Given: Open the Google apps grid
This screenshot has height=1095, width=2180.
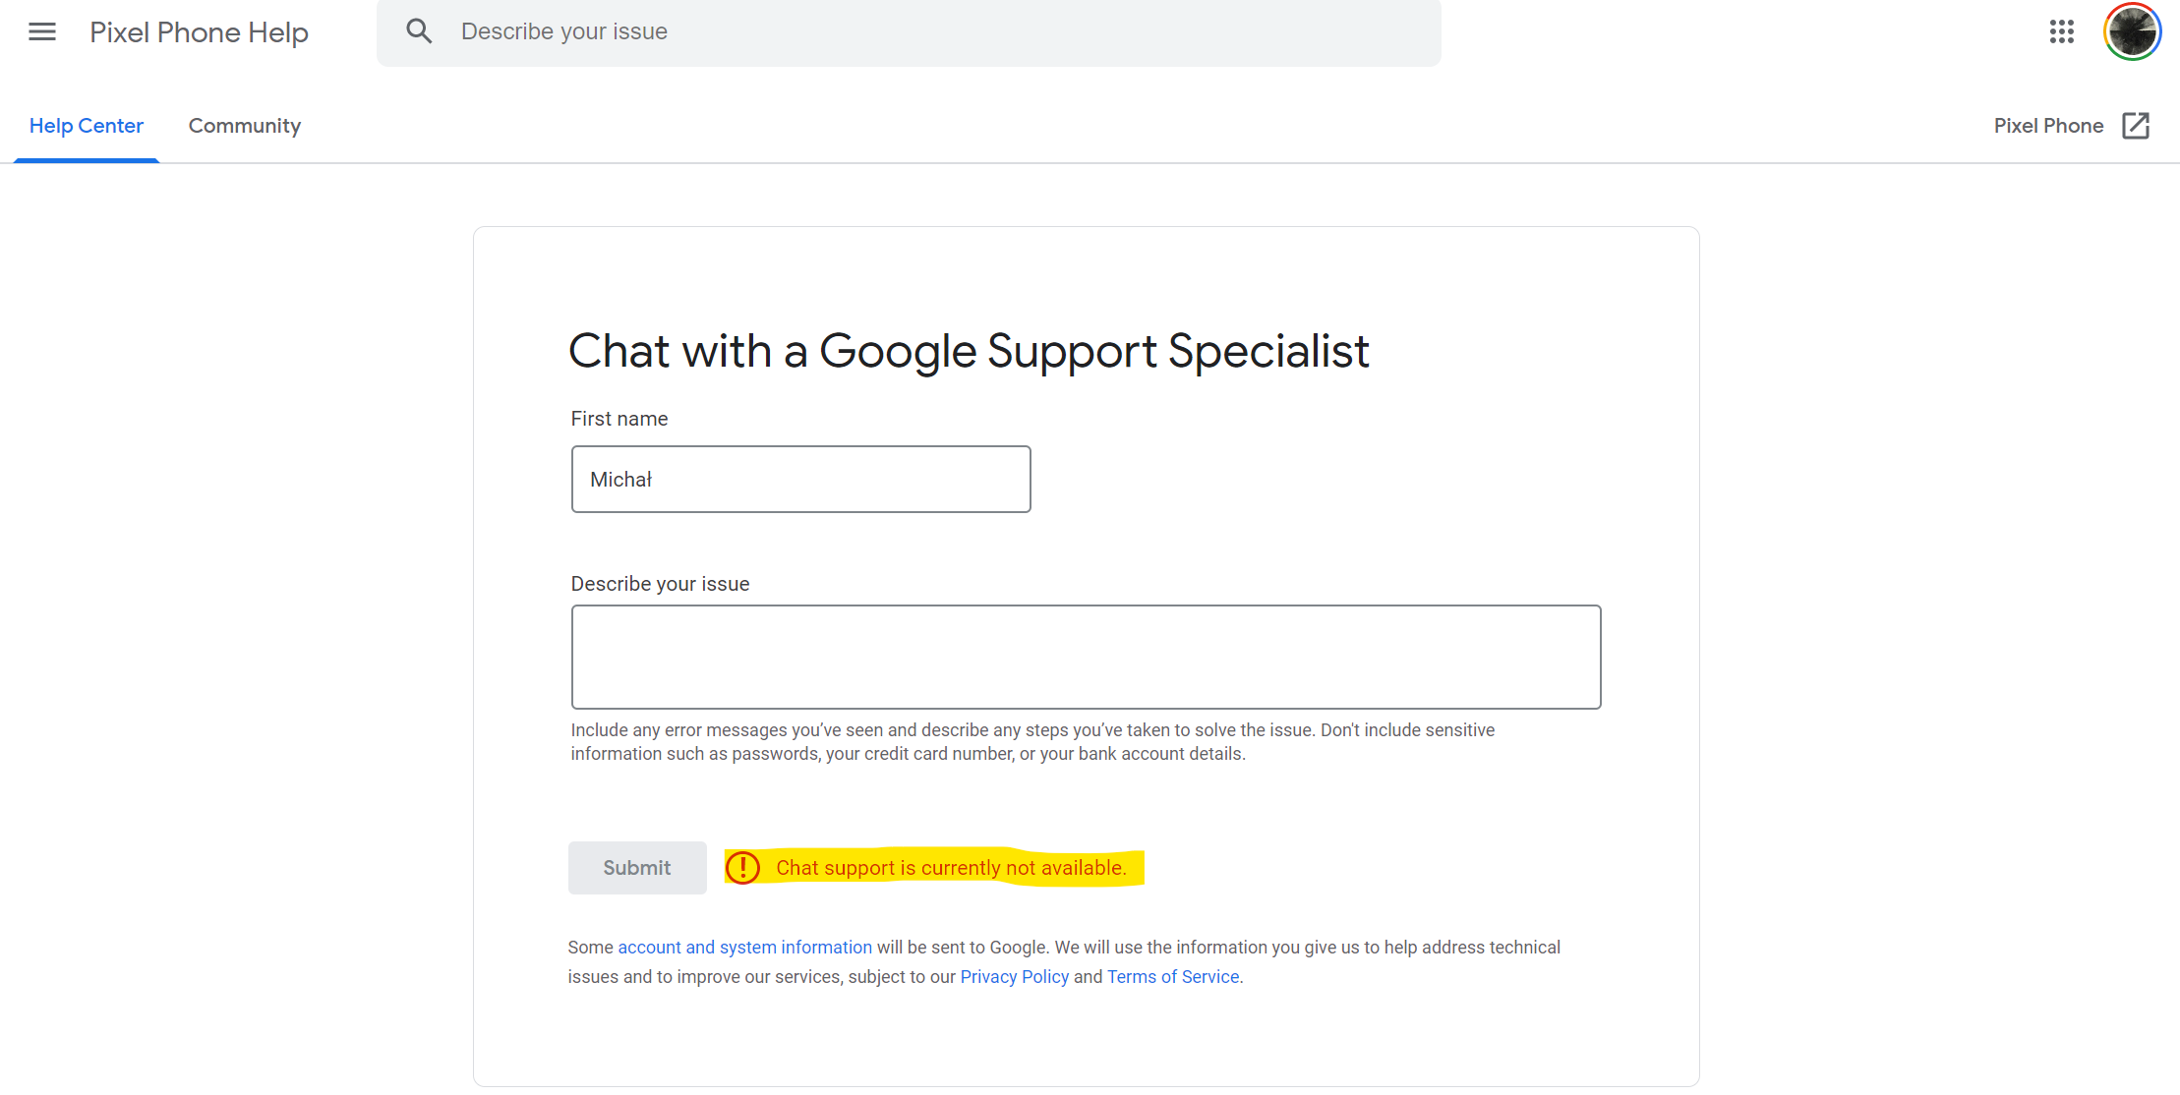Looking at the screenshot, I should [2061, 32].
